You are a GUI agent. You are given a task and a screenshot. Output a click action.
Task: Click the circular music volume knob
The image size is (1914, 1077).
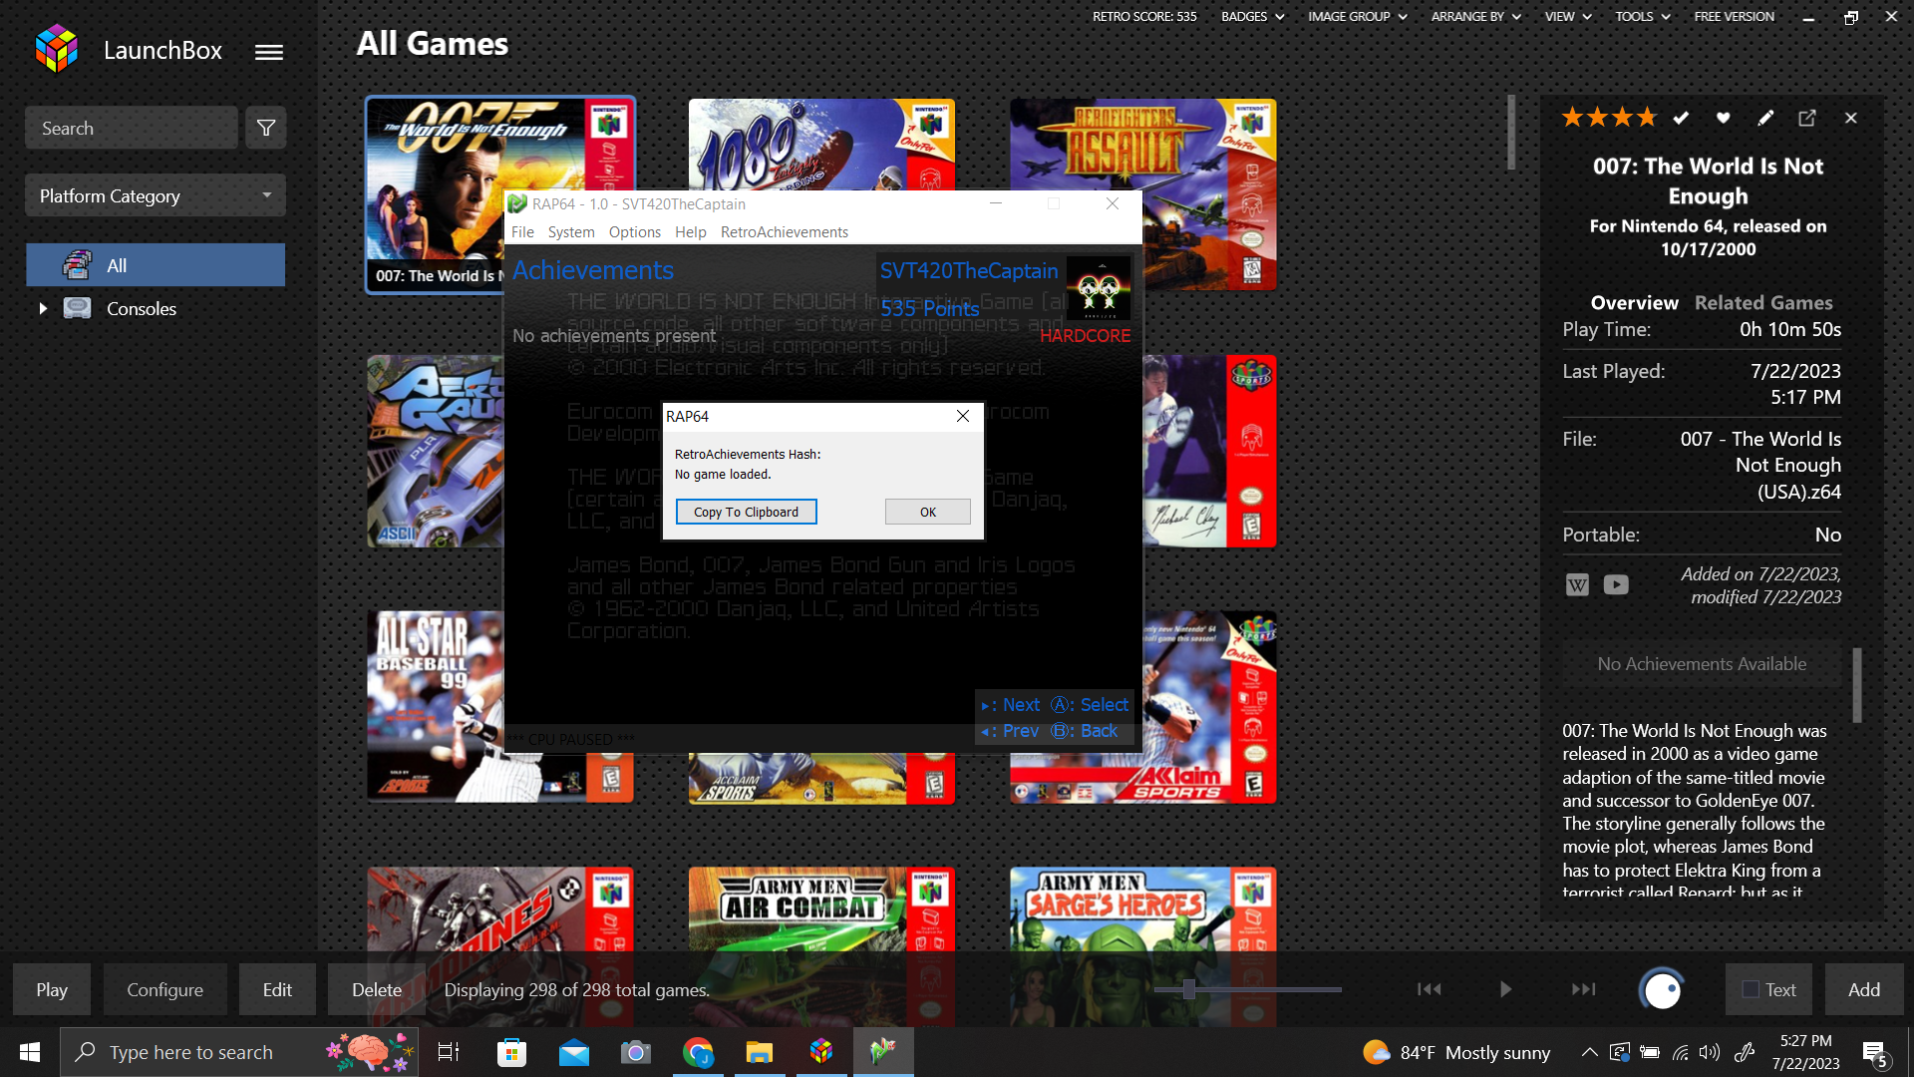[1662, 990]
